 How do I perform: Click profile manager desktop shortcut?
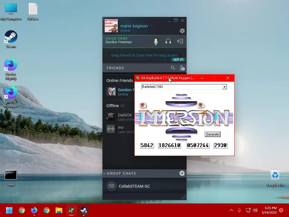[11, 97]
